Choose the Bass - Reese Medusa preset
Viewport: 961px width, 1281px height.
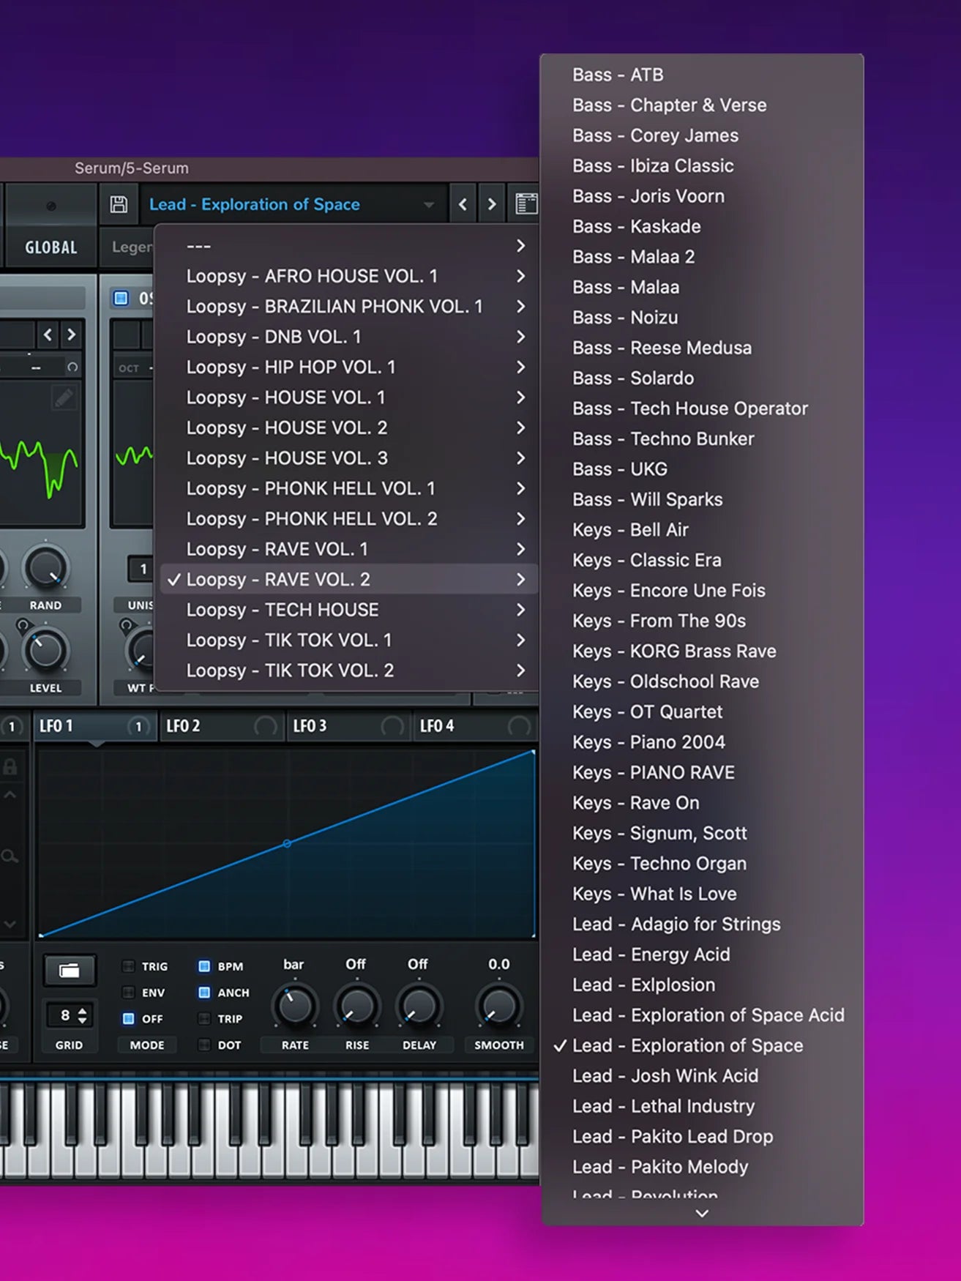pos(702,348)
